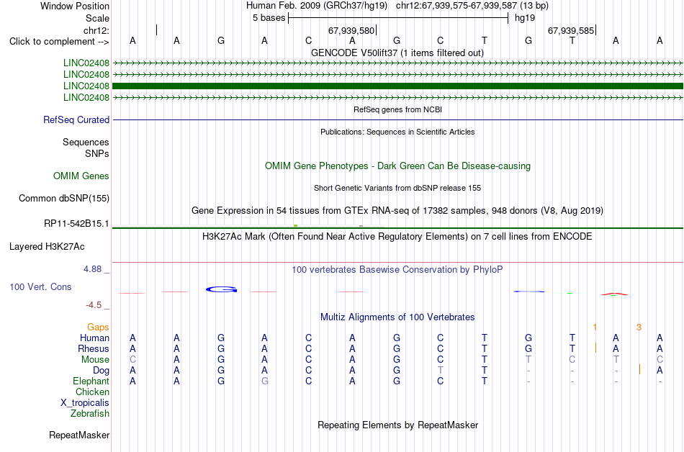Select the Chicken alignment row label
684x452 pixels.
[x=92, y=392]
